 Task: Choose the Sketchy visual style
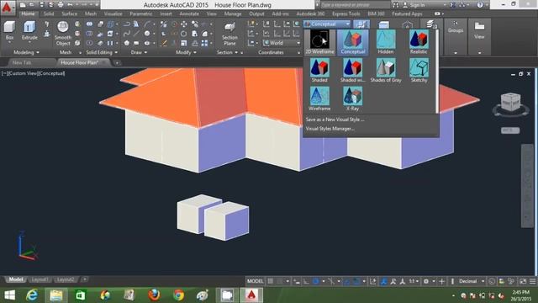419,71
